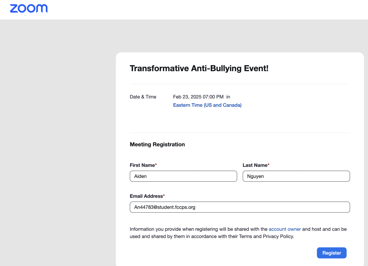Click empty space in the white header bar
This screenshot has height=266, width=368.
coord(201,10)
